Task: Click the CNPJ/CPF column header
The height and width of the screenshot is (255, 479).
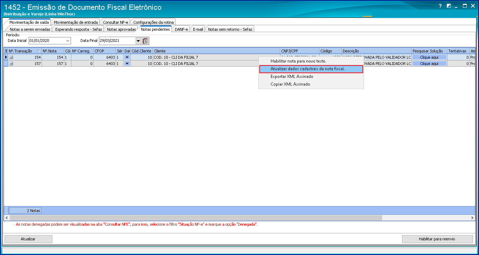Action: (x=300, y=51)
